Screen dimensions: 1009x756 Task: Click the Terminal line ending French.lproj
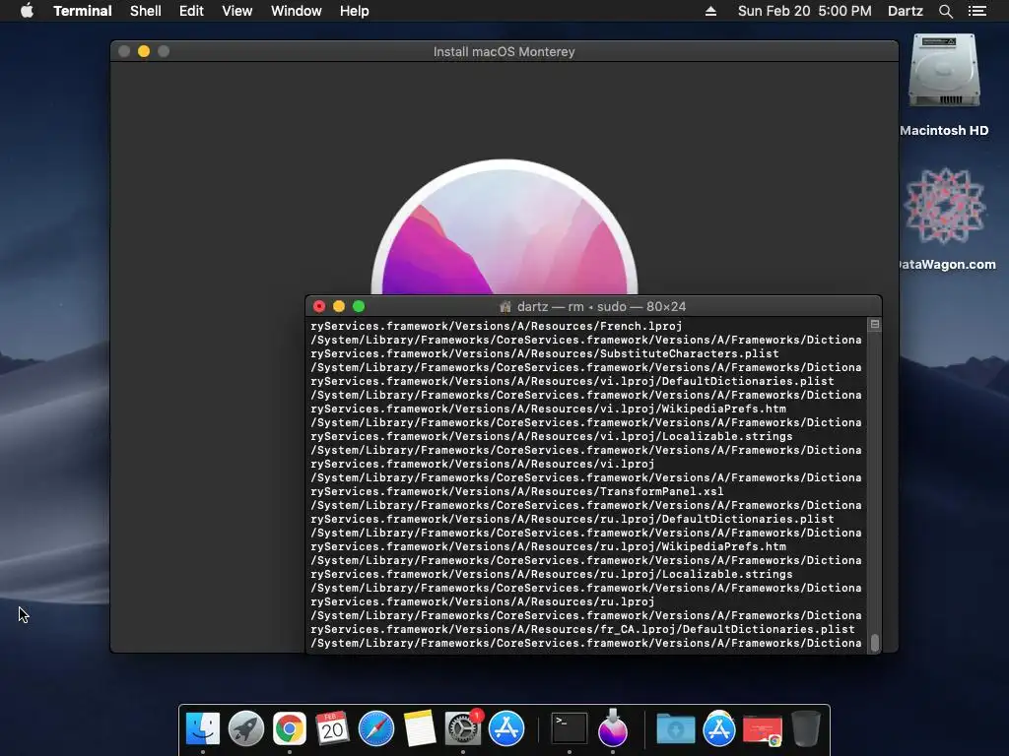(497, 326)
